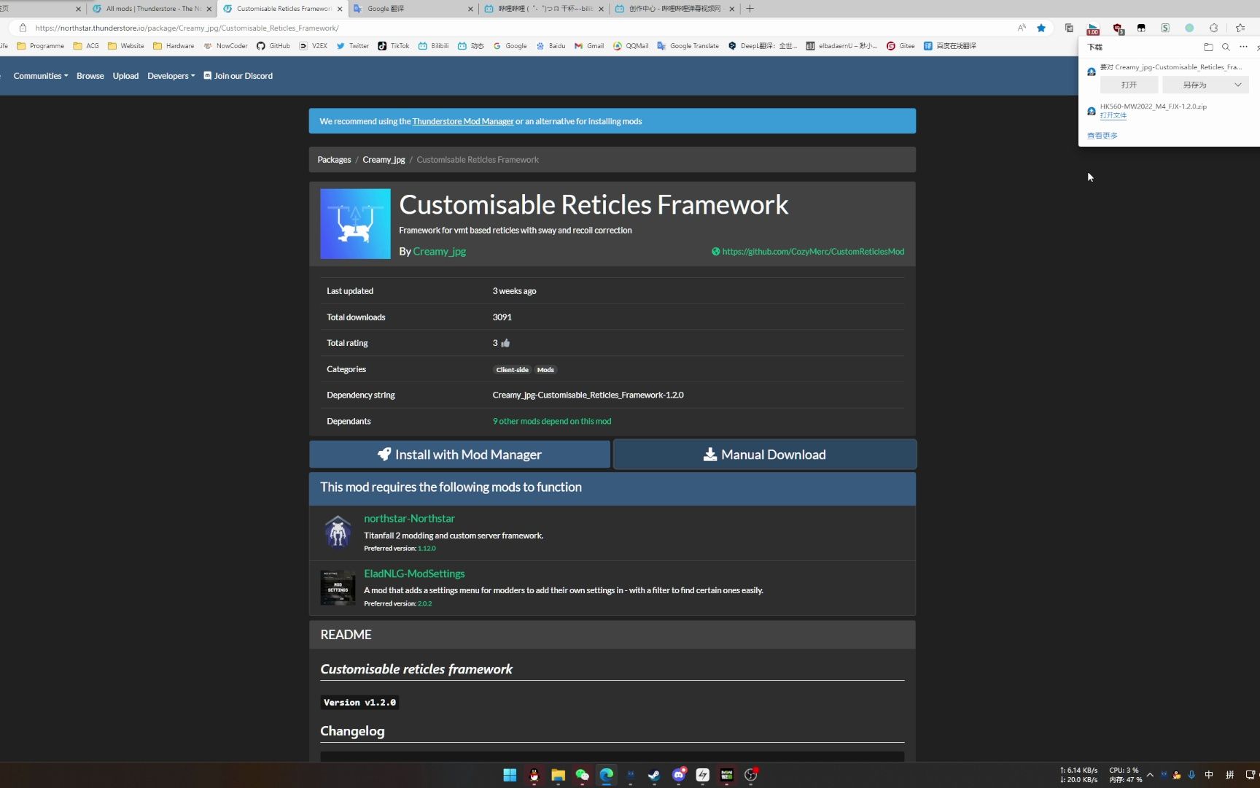Click the uBlock shield extension icon
Screen dimensions: 1260x788
[1117, 28]
